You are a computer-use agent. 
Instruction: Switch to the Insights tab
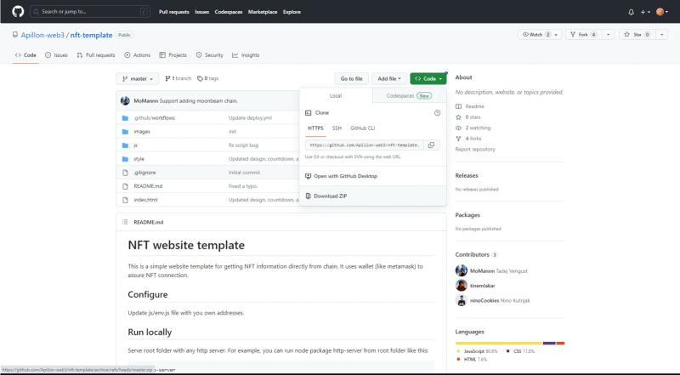(246, 55)
